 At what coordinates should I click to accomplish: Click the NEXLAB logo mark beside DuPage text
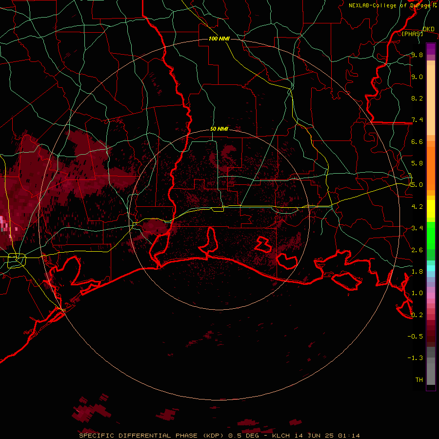tap(435, 5)
